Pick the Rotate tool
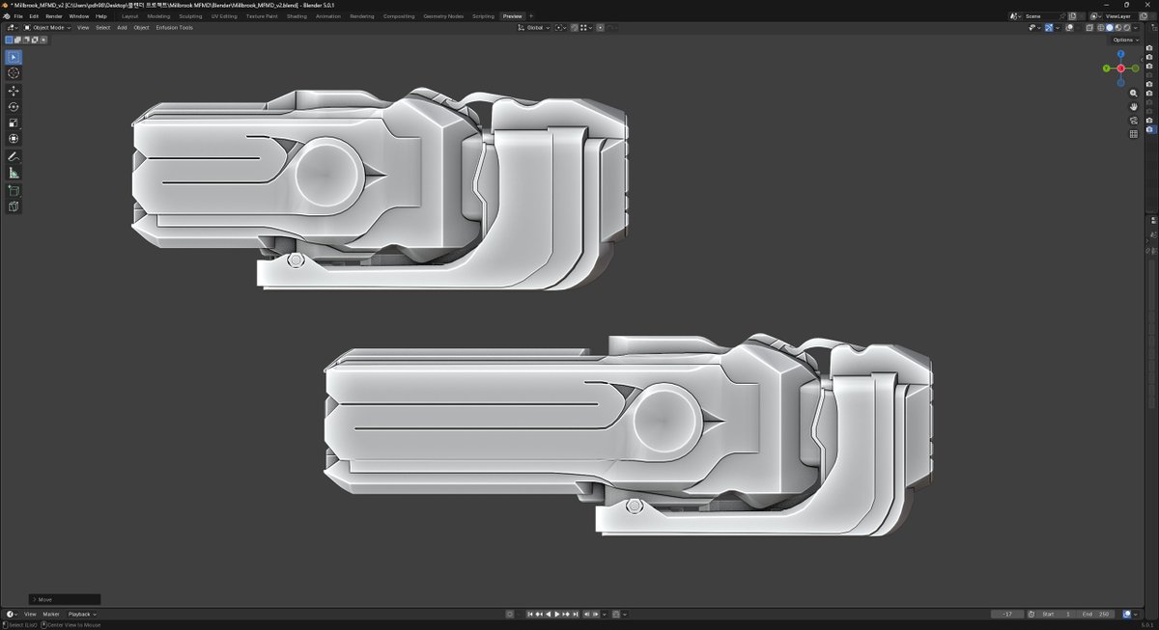The height and width of the screenshot is (630, 1159). (x=14, y=107)
